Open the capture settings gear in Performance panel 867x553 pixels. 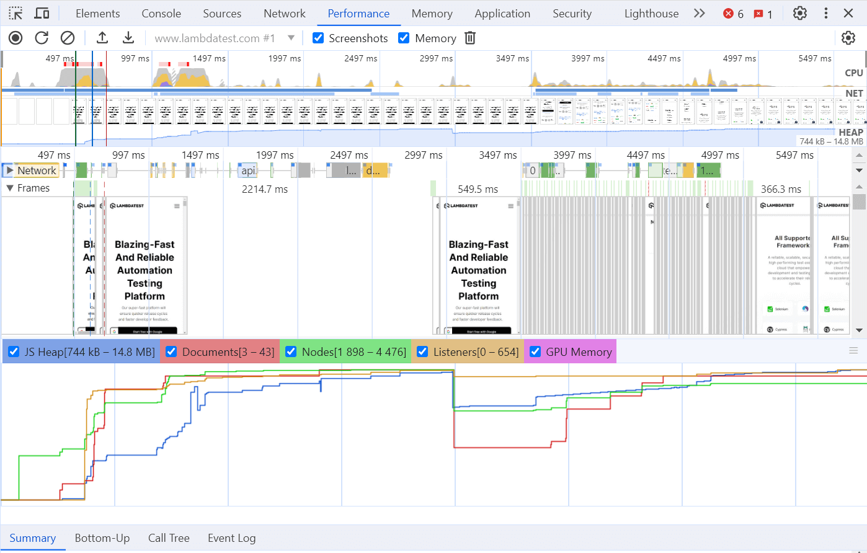tap(848, 38)
